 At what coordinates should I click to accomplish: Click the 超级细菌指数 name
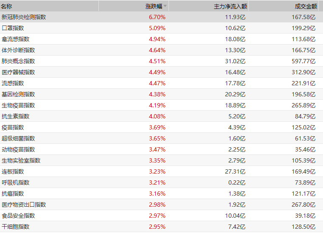[18, 139]
